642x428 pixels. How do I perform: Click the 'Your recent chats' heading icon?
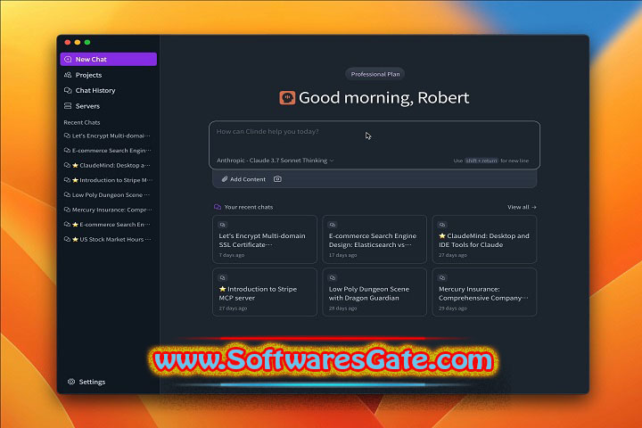click(x=218, y=207)
